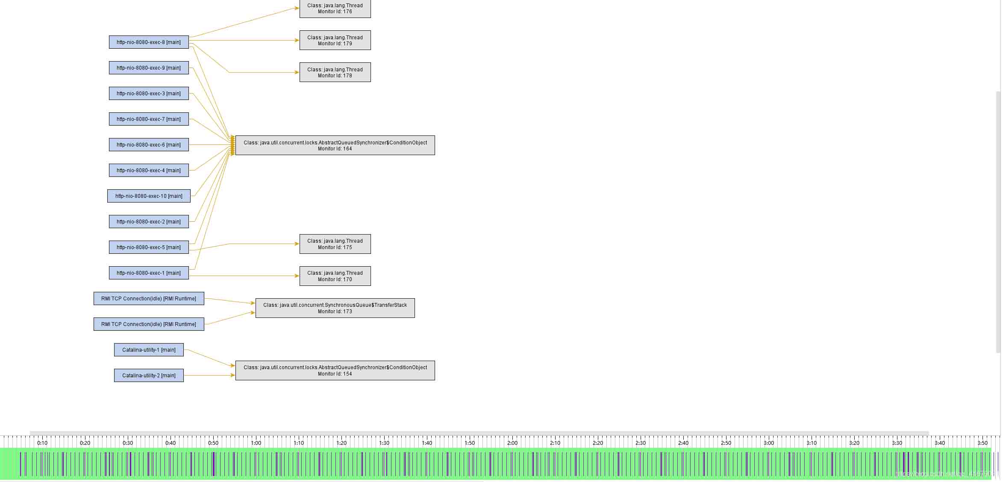Click the 3:00 mark on the timeline
This screenshot has height=482, width=1003.
pos(769,443)
